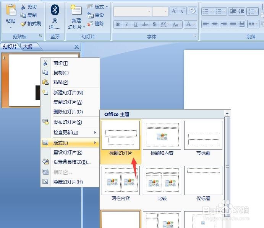Justify text alignment
This screenshot has width=264, height=228.
[233, 24]
